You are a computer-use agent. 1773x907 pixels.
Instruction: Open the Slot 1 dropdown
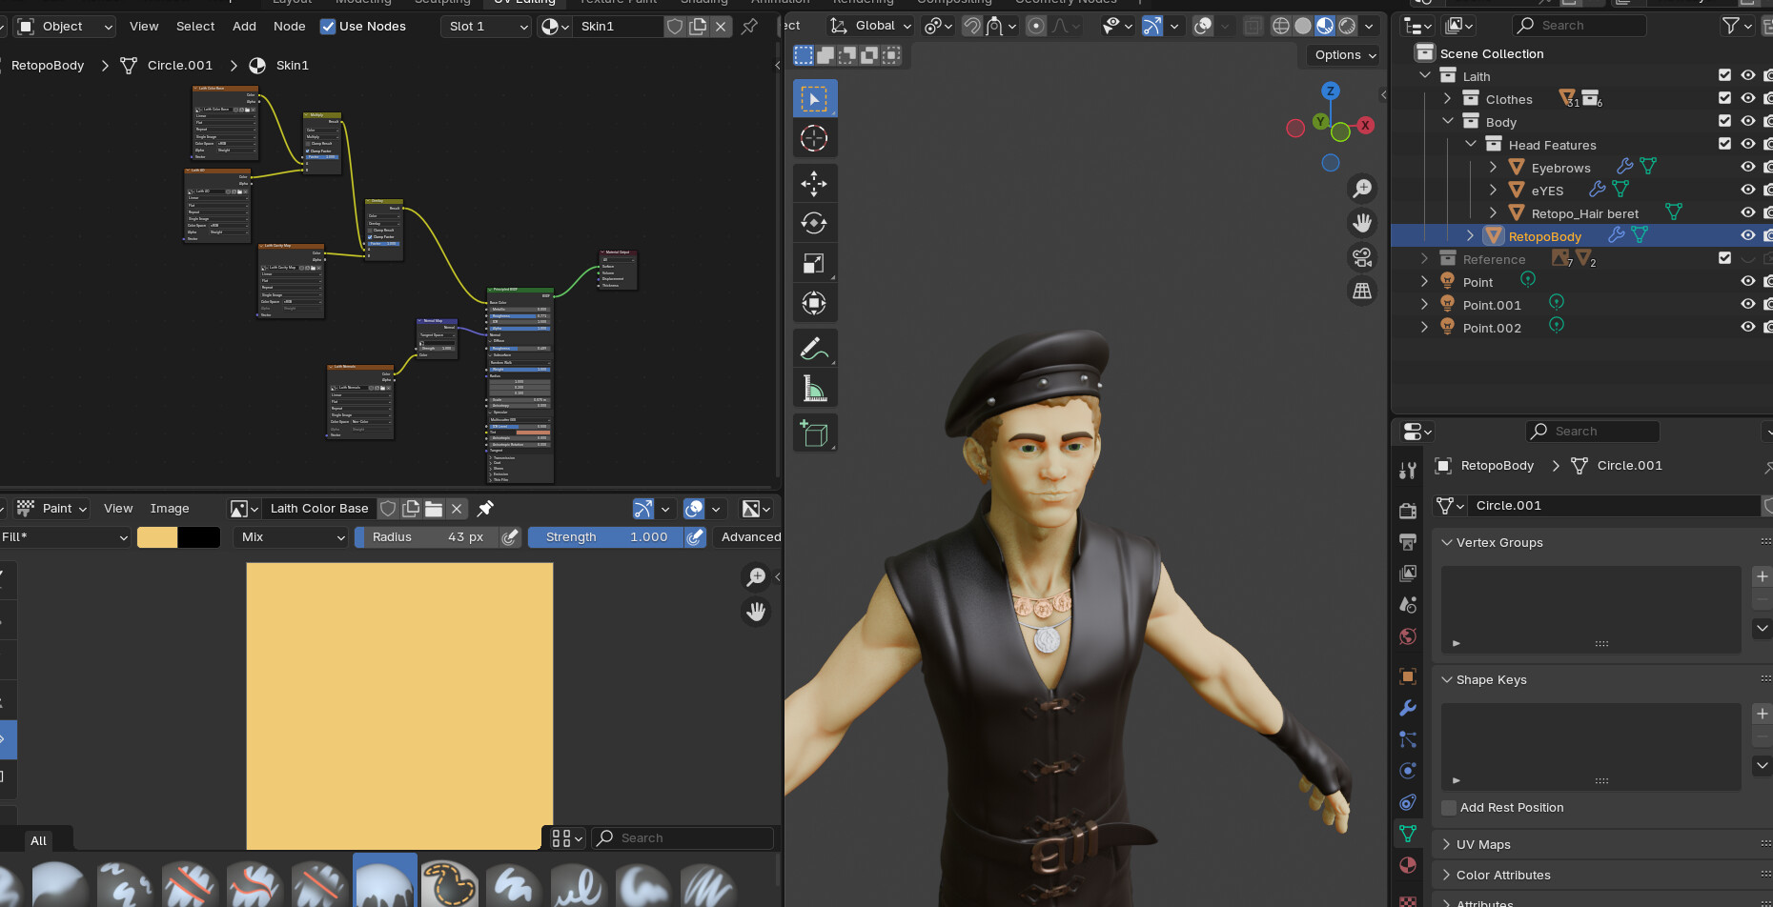click(x=486, y=26)
